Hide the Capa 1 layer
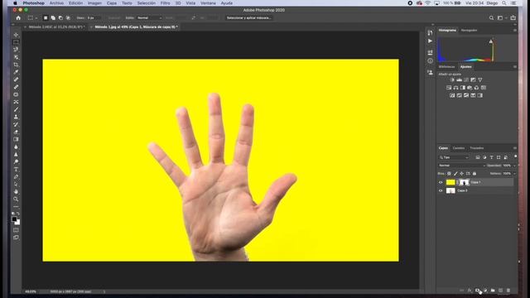Image resolution: width=530 pixels, height=298 pixels. pos(441,182)
